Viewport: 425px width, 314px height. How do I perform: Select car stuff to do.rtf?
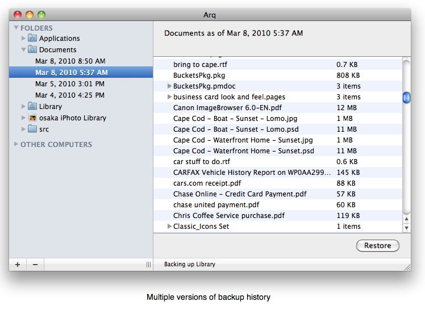(x=201, y=162)
